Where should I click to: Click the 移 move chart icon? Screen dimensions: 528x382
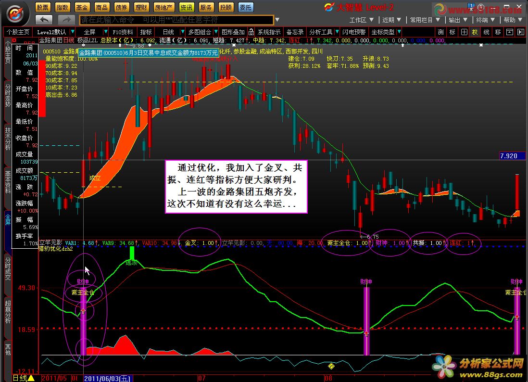point(498,32)
